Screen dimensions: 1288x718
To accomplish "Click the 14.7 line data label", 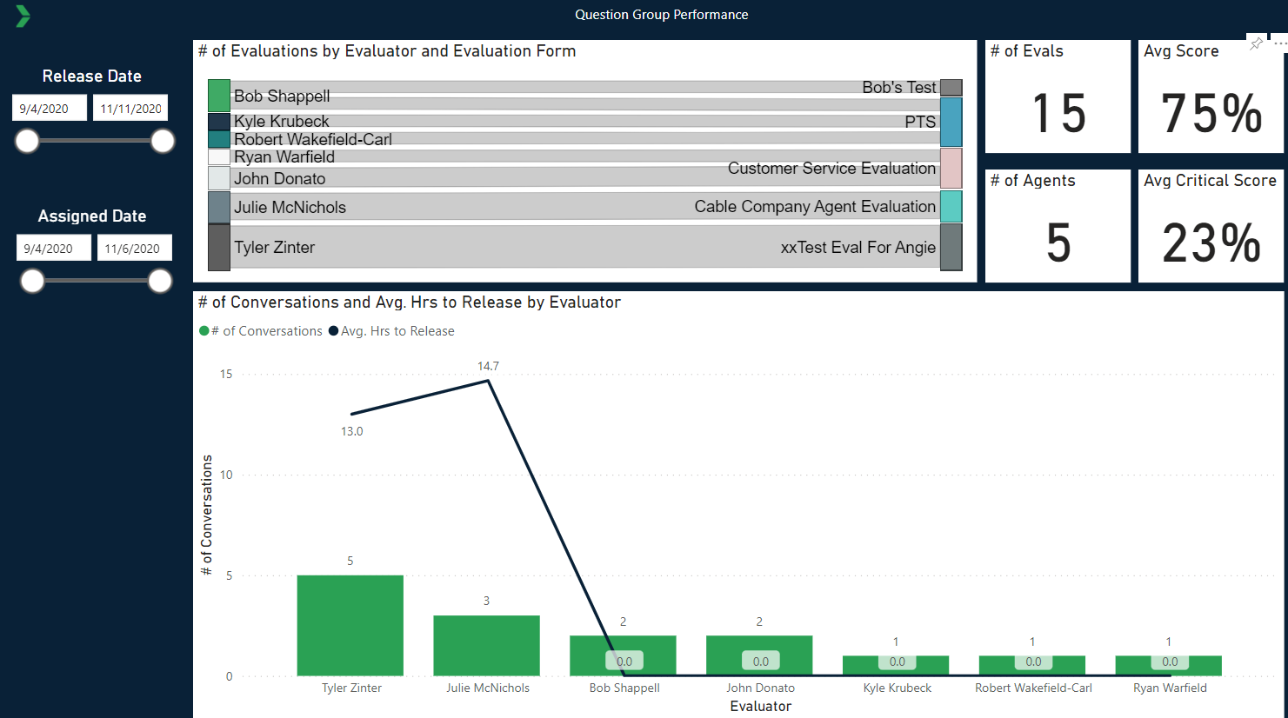I will point(488,366).
